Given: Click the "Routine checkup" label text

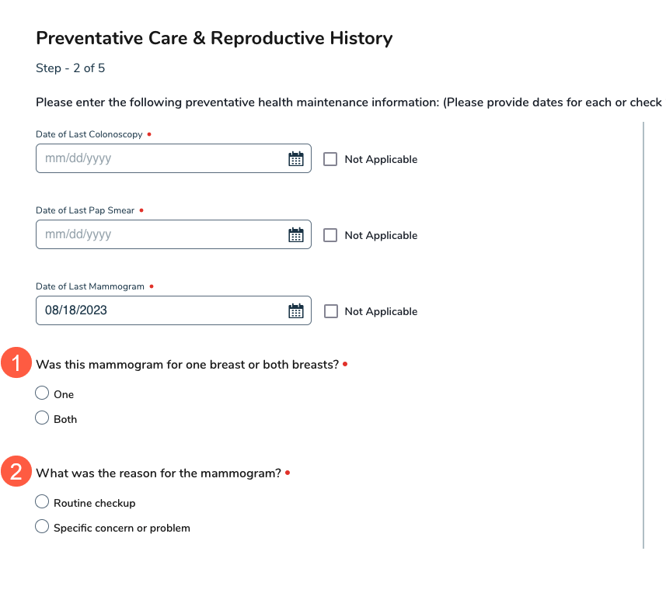Looking at the screenshot, I should coord(94,503).
